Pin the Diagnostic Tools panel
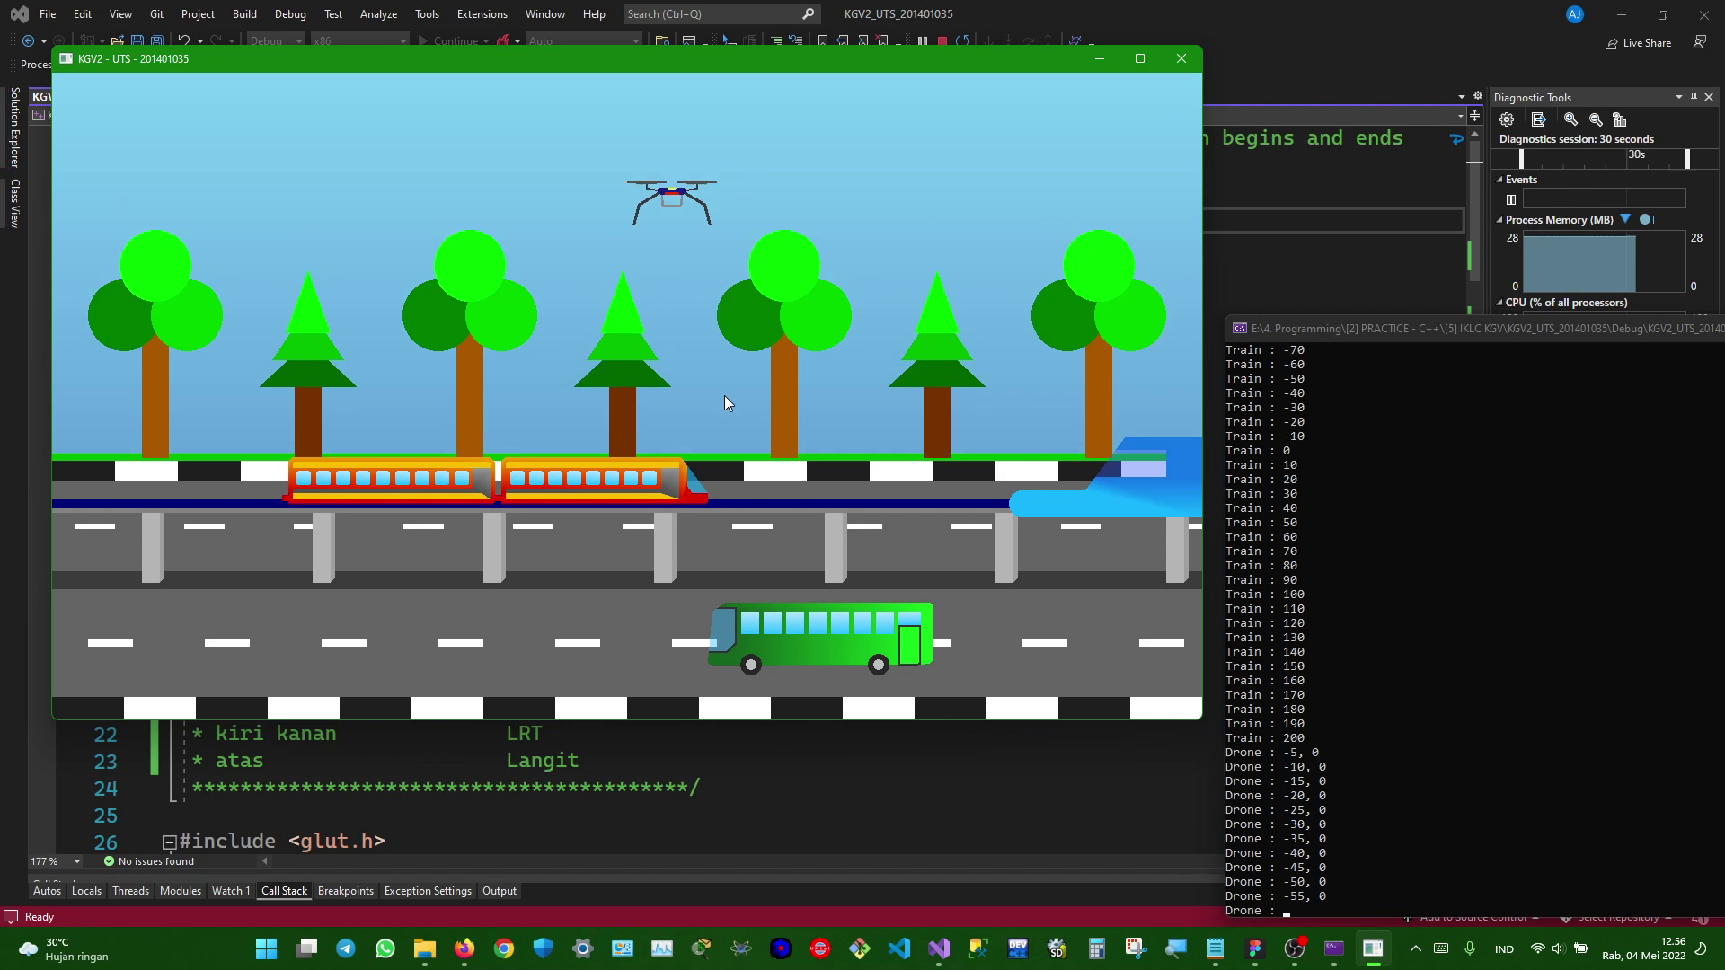 [1694, 97]
